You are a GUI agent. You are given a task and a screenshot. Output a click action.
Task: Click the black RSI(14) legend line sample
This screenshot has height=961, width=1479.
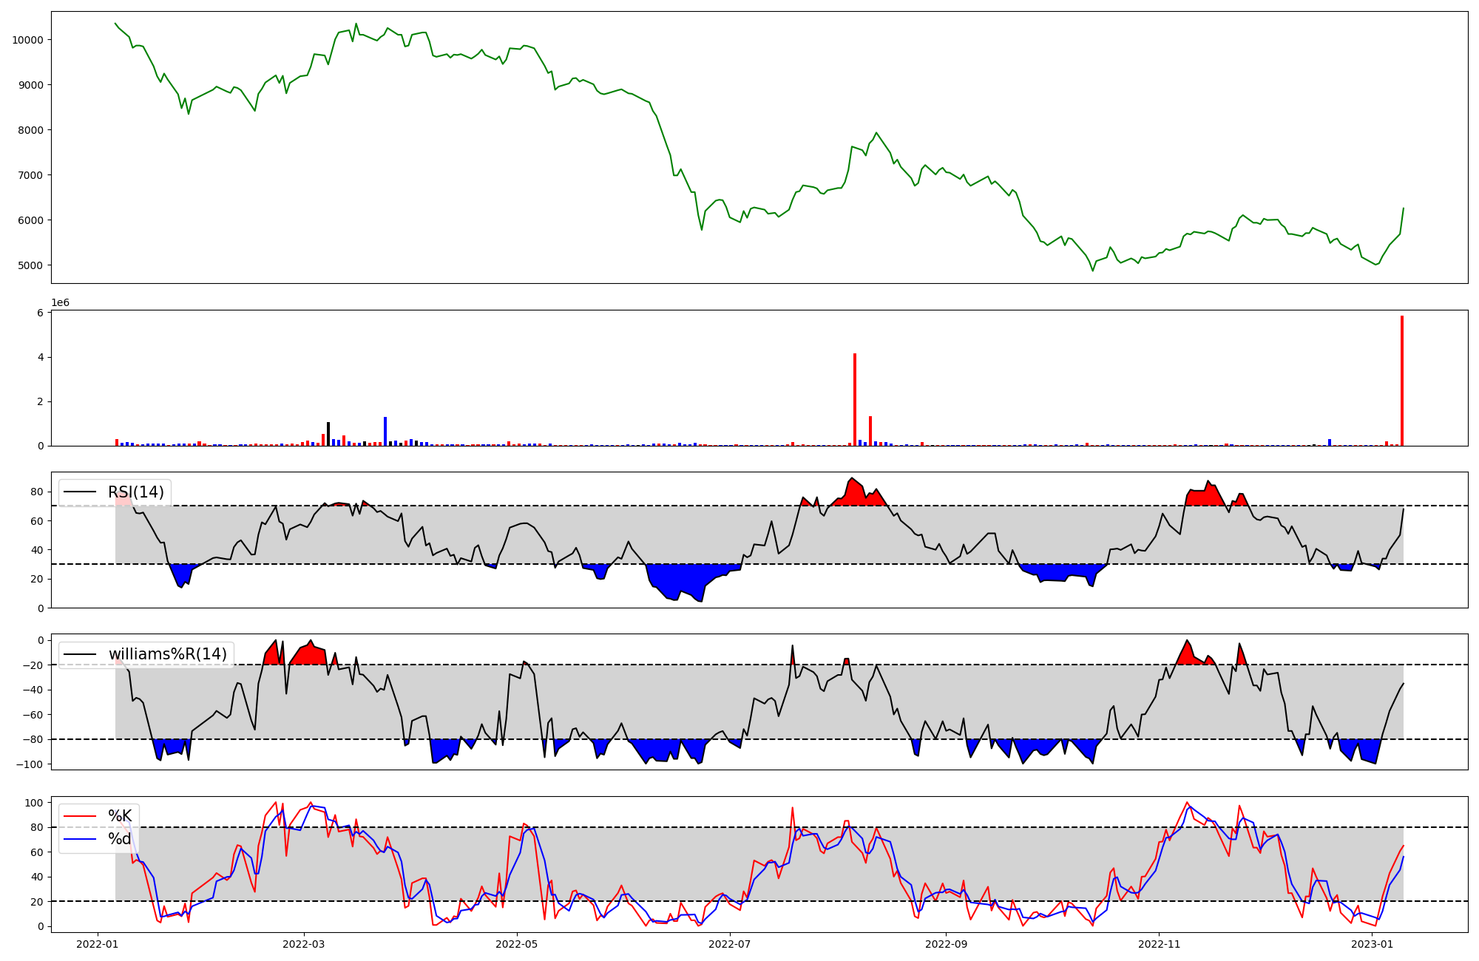click(x=80, y=492)
